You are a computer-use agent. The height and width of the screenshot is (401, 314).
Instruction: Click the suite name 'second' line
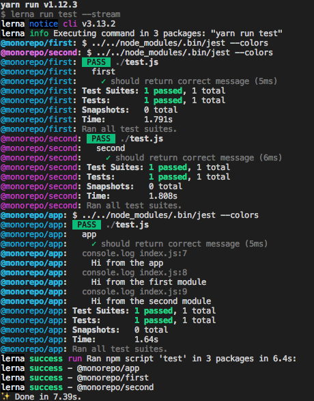click(x=63, y=148)
